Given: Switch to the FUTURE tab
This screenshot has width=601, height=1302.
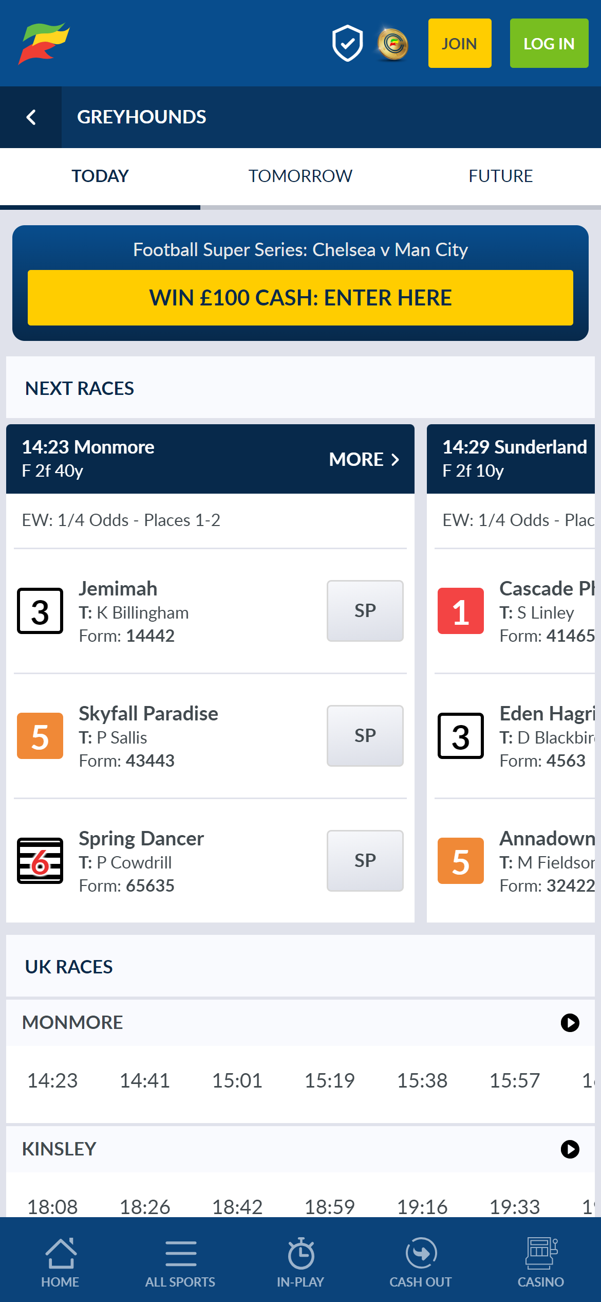Looking at the screenshot, I should click(x=500, y=176).
